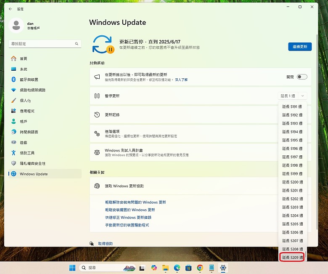Image resolution: width=328 pixels, height=274 pixels.
Task: Select 延長 5198 週 entry
Action: click(x=292, y=165)
